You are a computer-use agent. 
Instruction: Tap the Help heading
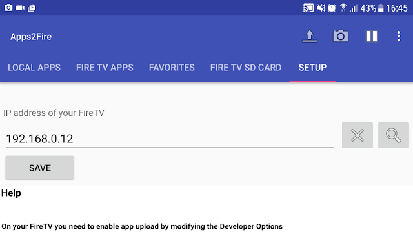pyautogui.click(x=11, y=193)
